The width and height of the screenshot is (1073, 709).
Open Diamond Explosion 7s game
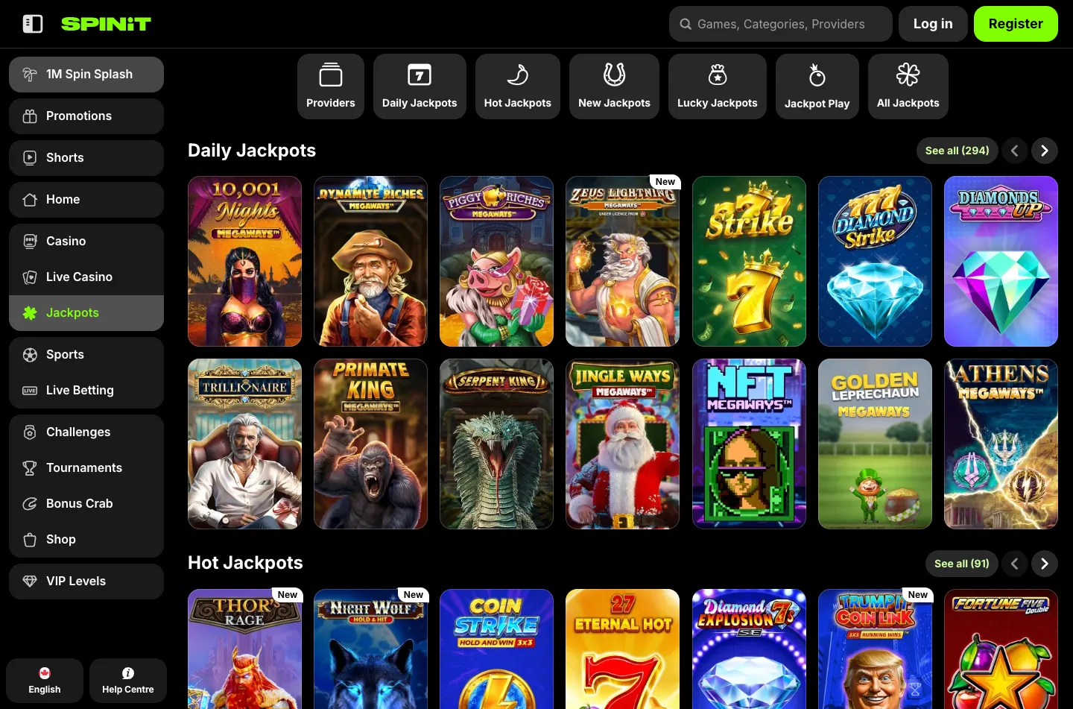(749, 649)
